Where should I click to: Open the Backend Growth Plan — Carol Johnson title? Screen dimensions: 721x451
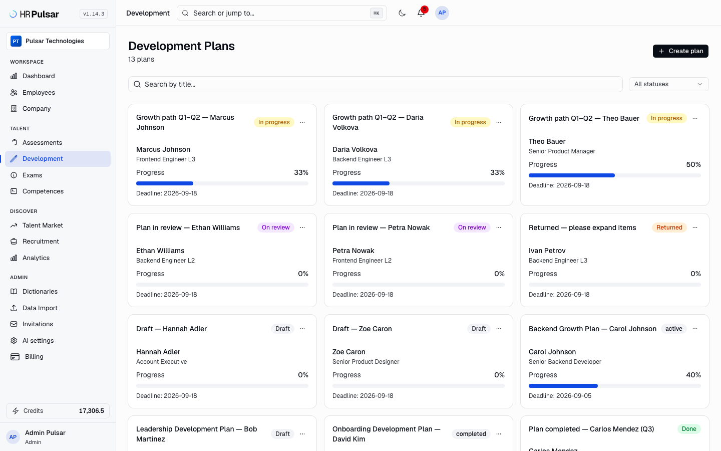592,329
